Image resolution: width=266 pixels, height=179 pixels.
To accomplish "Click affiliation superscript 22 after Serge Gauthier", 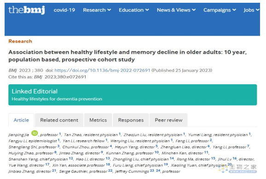I will coord(110,170).
